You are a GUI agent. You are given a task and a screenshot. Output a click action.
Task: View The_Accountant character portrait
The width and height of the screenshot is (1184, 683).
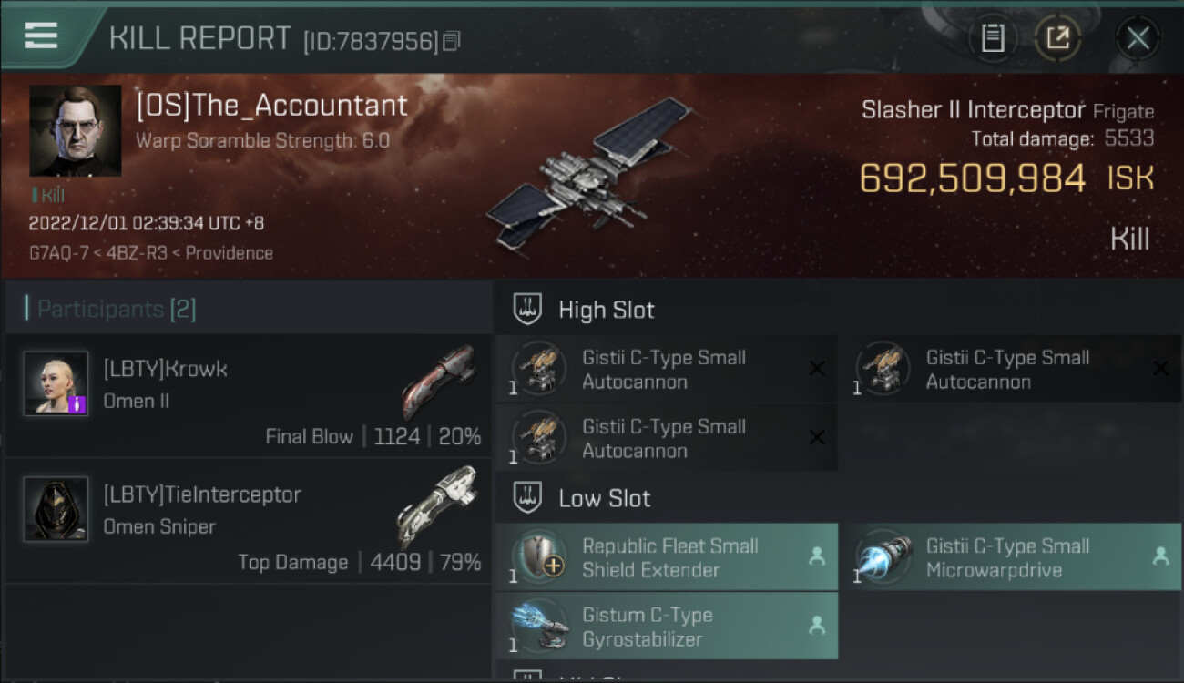pos(75,130)
